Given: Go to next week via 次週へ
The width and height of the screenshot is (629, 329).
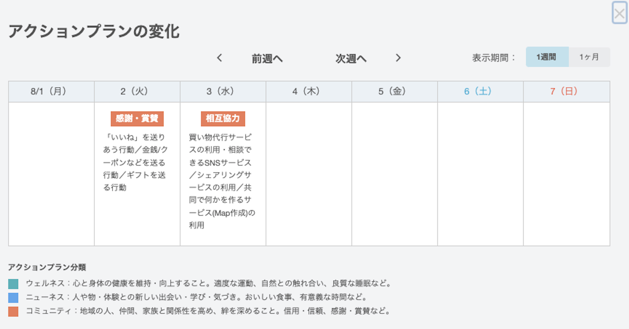Looking at the screenshot, I should tap(351, 58).
